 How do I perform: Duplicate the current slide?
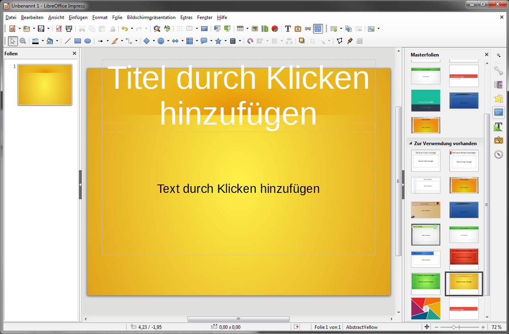(x=348, y=29)
